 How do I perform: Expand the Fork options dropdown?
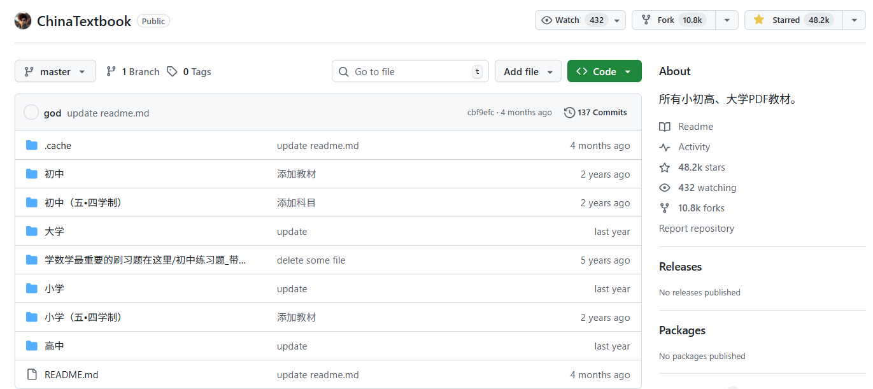(727, 20)
